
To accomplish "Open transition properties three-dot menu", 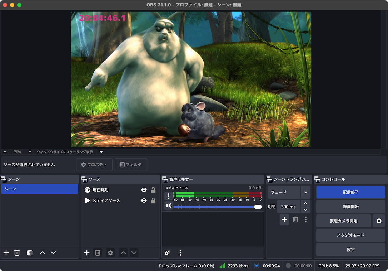I will (x=306, y=219).
